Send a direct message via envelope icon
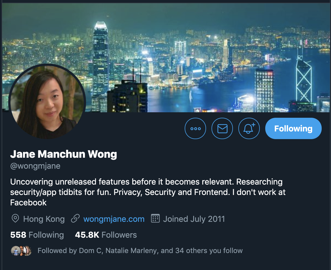 222,128
